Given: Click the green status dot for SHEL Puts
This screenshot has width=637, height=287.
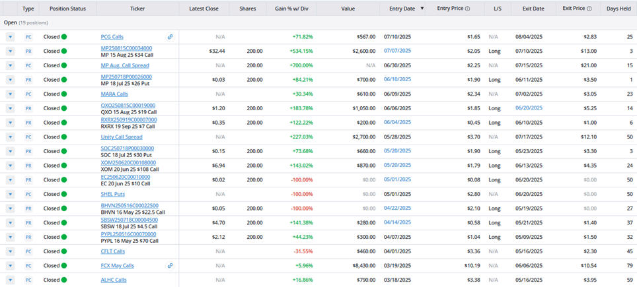Looking at the screenshot, I should click(64, 194).
